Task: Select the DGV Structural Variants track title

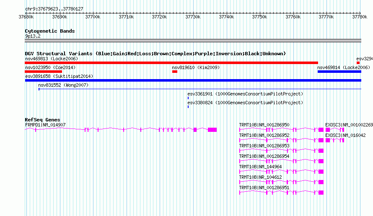Action: pyautogui.click(x=155, y=54)
